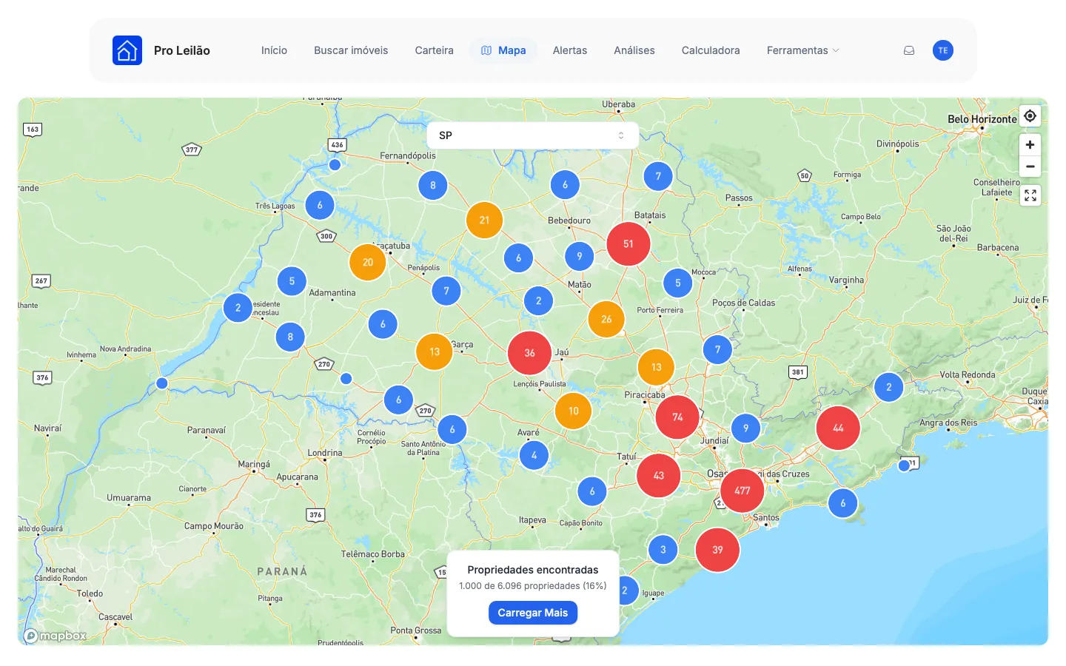Click the Mapbox logo link
Viewport: 1066px width, 666px height.
coord(56,636)
